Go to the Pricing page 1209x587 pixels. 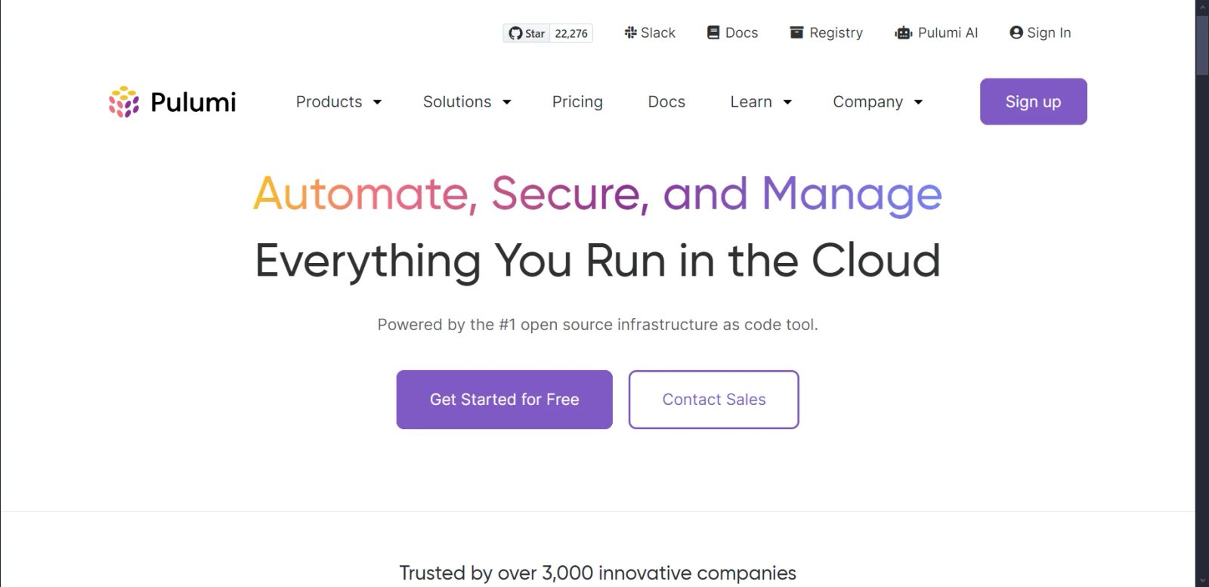click(577, 102)
